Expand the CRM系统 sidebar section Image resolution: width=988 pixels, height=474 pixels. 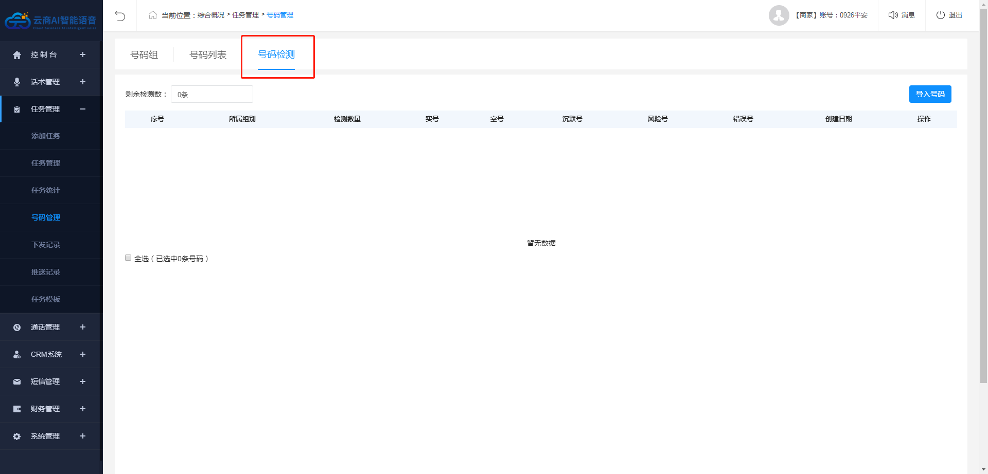click(x=83, y=354)
